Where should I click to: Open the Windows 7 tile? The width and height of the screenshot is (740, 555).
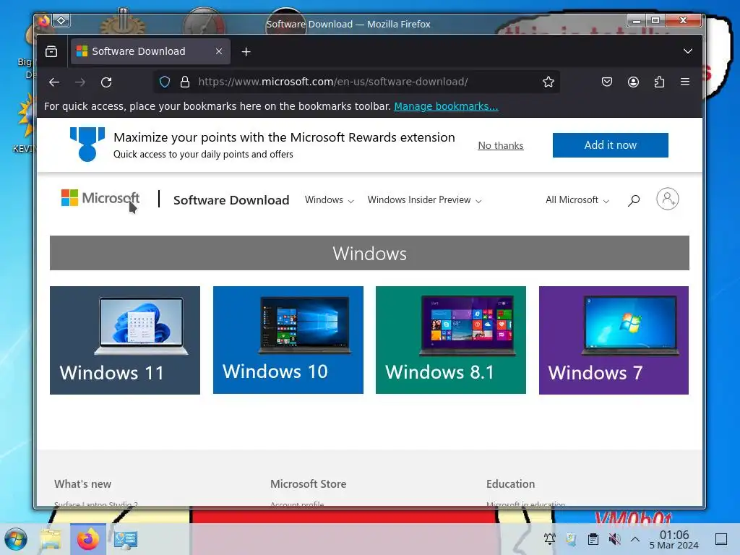click(x=614, y=340)
